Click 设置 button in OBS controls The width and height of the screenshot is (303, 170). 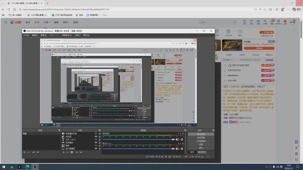click(201, 145)
